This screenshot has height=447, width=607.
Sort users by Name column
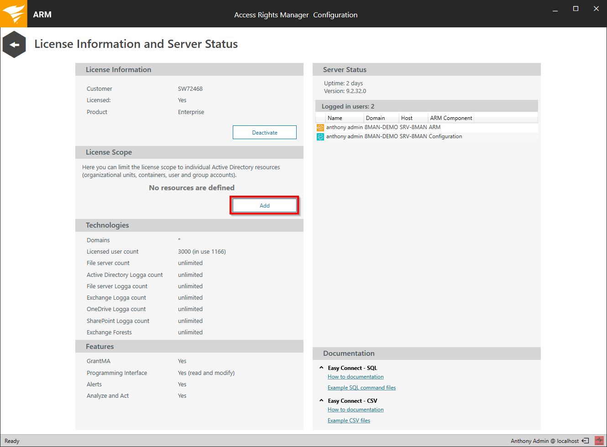(345, 118)
